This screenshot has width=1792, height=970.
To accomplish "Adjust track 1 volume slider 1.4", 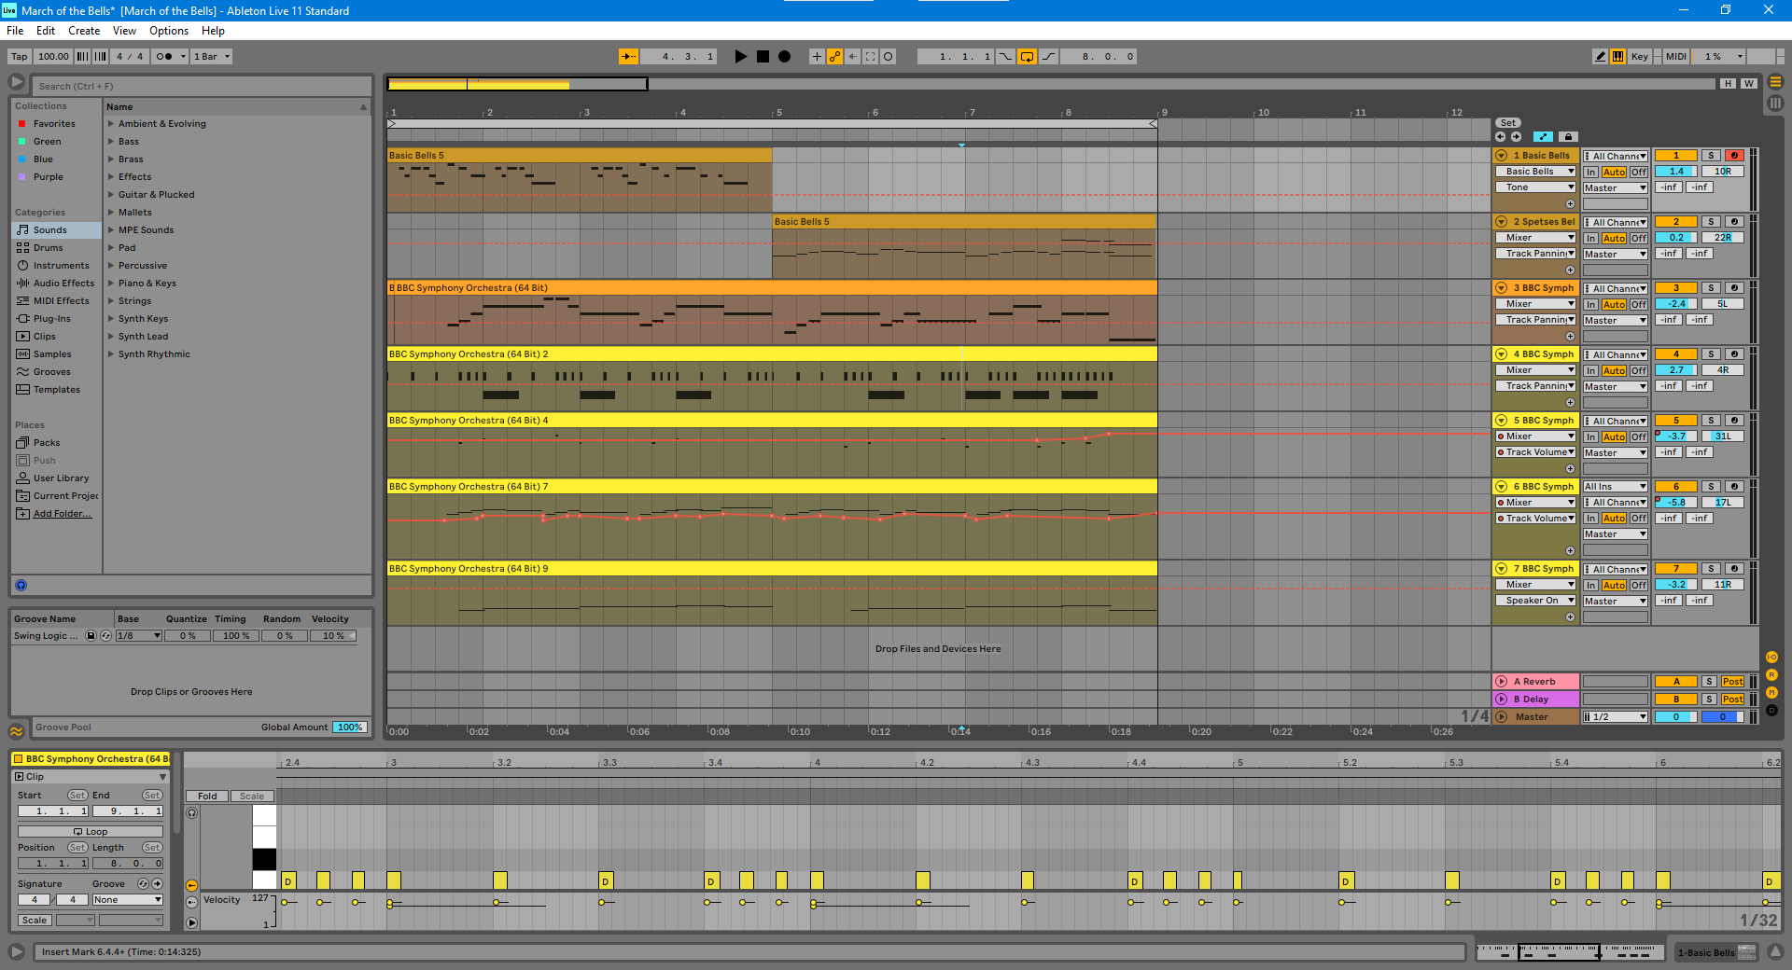I will 1676,172.
